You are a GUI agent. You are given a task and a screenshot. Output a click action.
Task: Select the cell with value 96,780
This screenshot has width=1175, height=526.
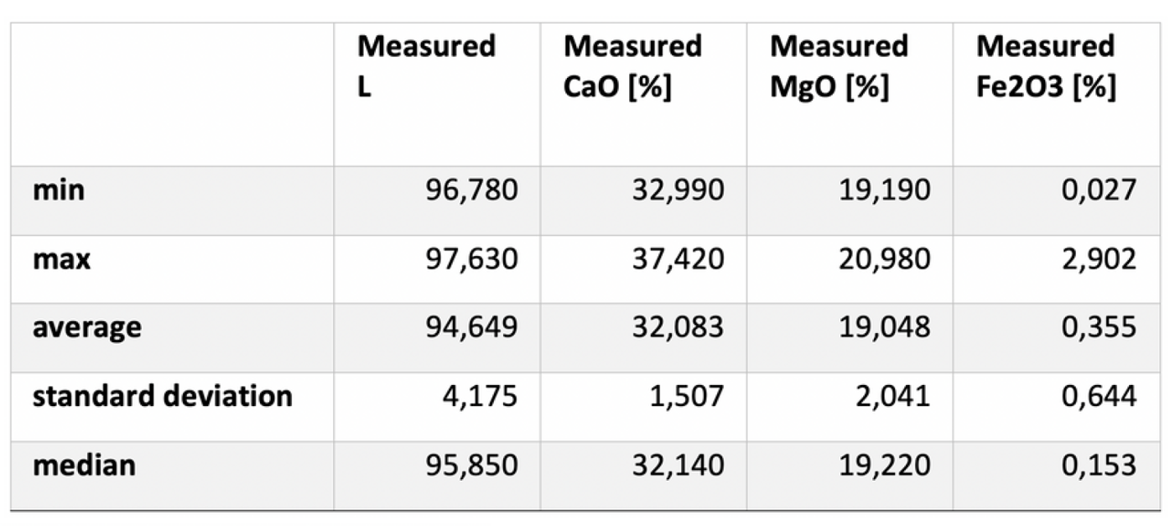(471, 190)
